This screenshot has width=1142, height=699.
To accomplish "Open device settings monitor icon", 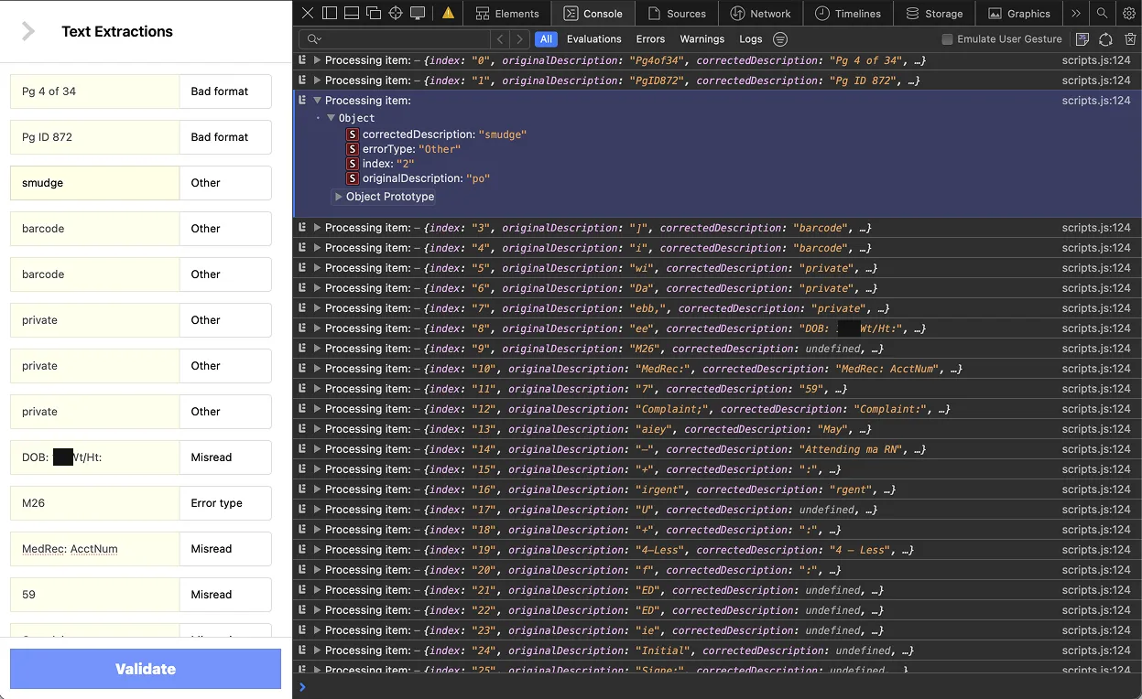I will pos(418,13).
